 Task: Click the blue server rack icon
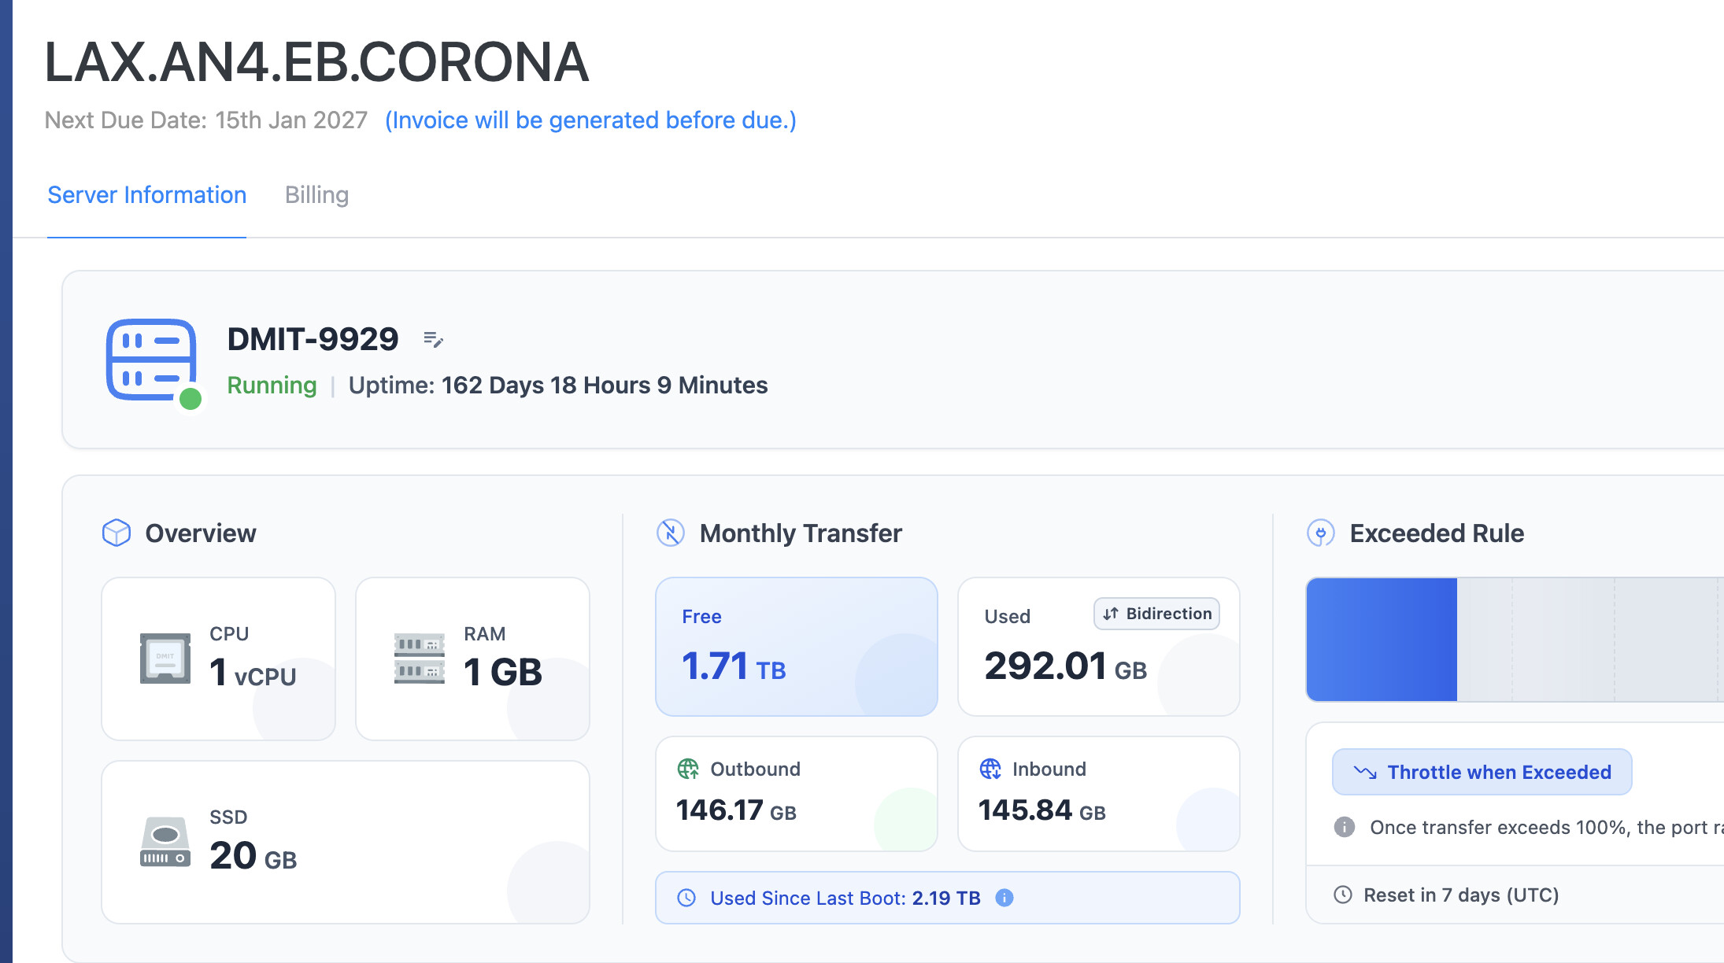(151, 360)
